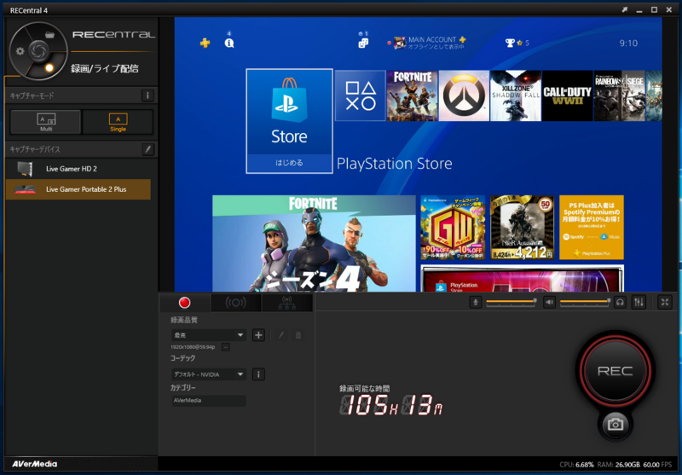Click the Rainbow Six Siege tile
682x475 pixels.
click(x=619, y=96)
